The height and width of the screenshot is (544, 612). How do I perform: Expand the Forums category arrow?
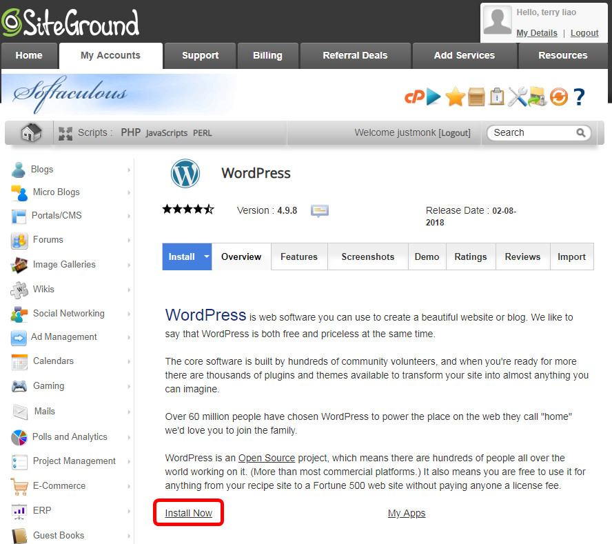coord(129,240)
